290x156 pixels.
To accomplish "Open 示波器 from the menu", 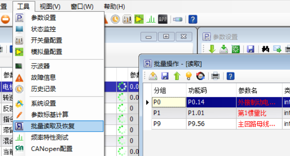I will pyautogui.click(x=58, y=66).
